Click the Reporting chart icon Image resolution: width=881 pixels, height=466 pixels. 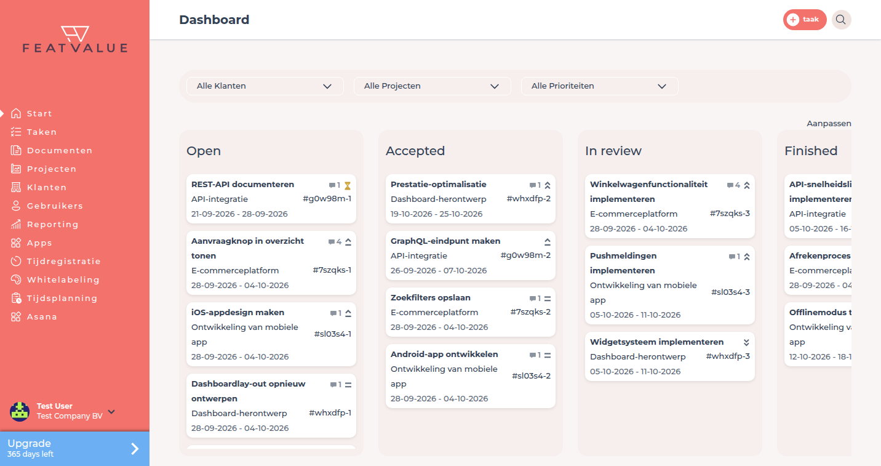tap(16, 224)
